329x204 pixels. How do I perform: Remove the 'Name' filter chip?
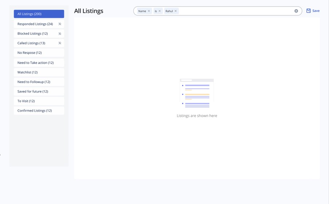click(149, 11)
